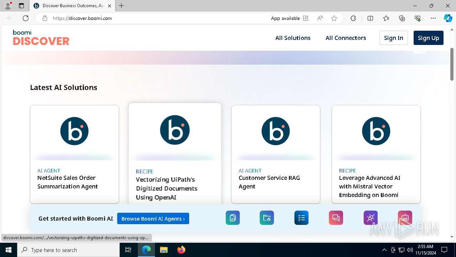Open the All Solutions menu item
The width and height of the screenshot is (456, 257).
[x=293, y=38]
